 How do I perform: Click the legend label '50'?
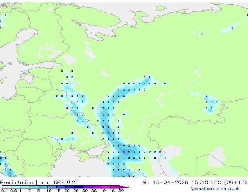pos(121,190)
